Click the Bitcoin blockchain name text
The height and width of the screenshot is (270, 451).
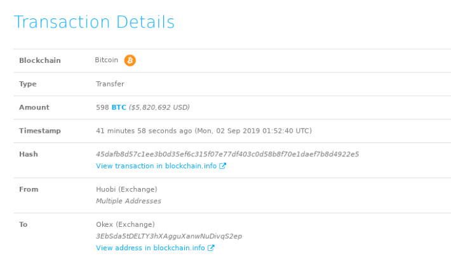(107, 60)
